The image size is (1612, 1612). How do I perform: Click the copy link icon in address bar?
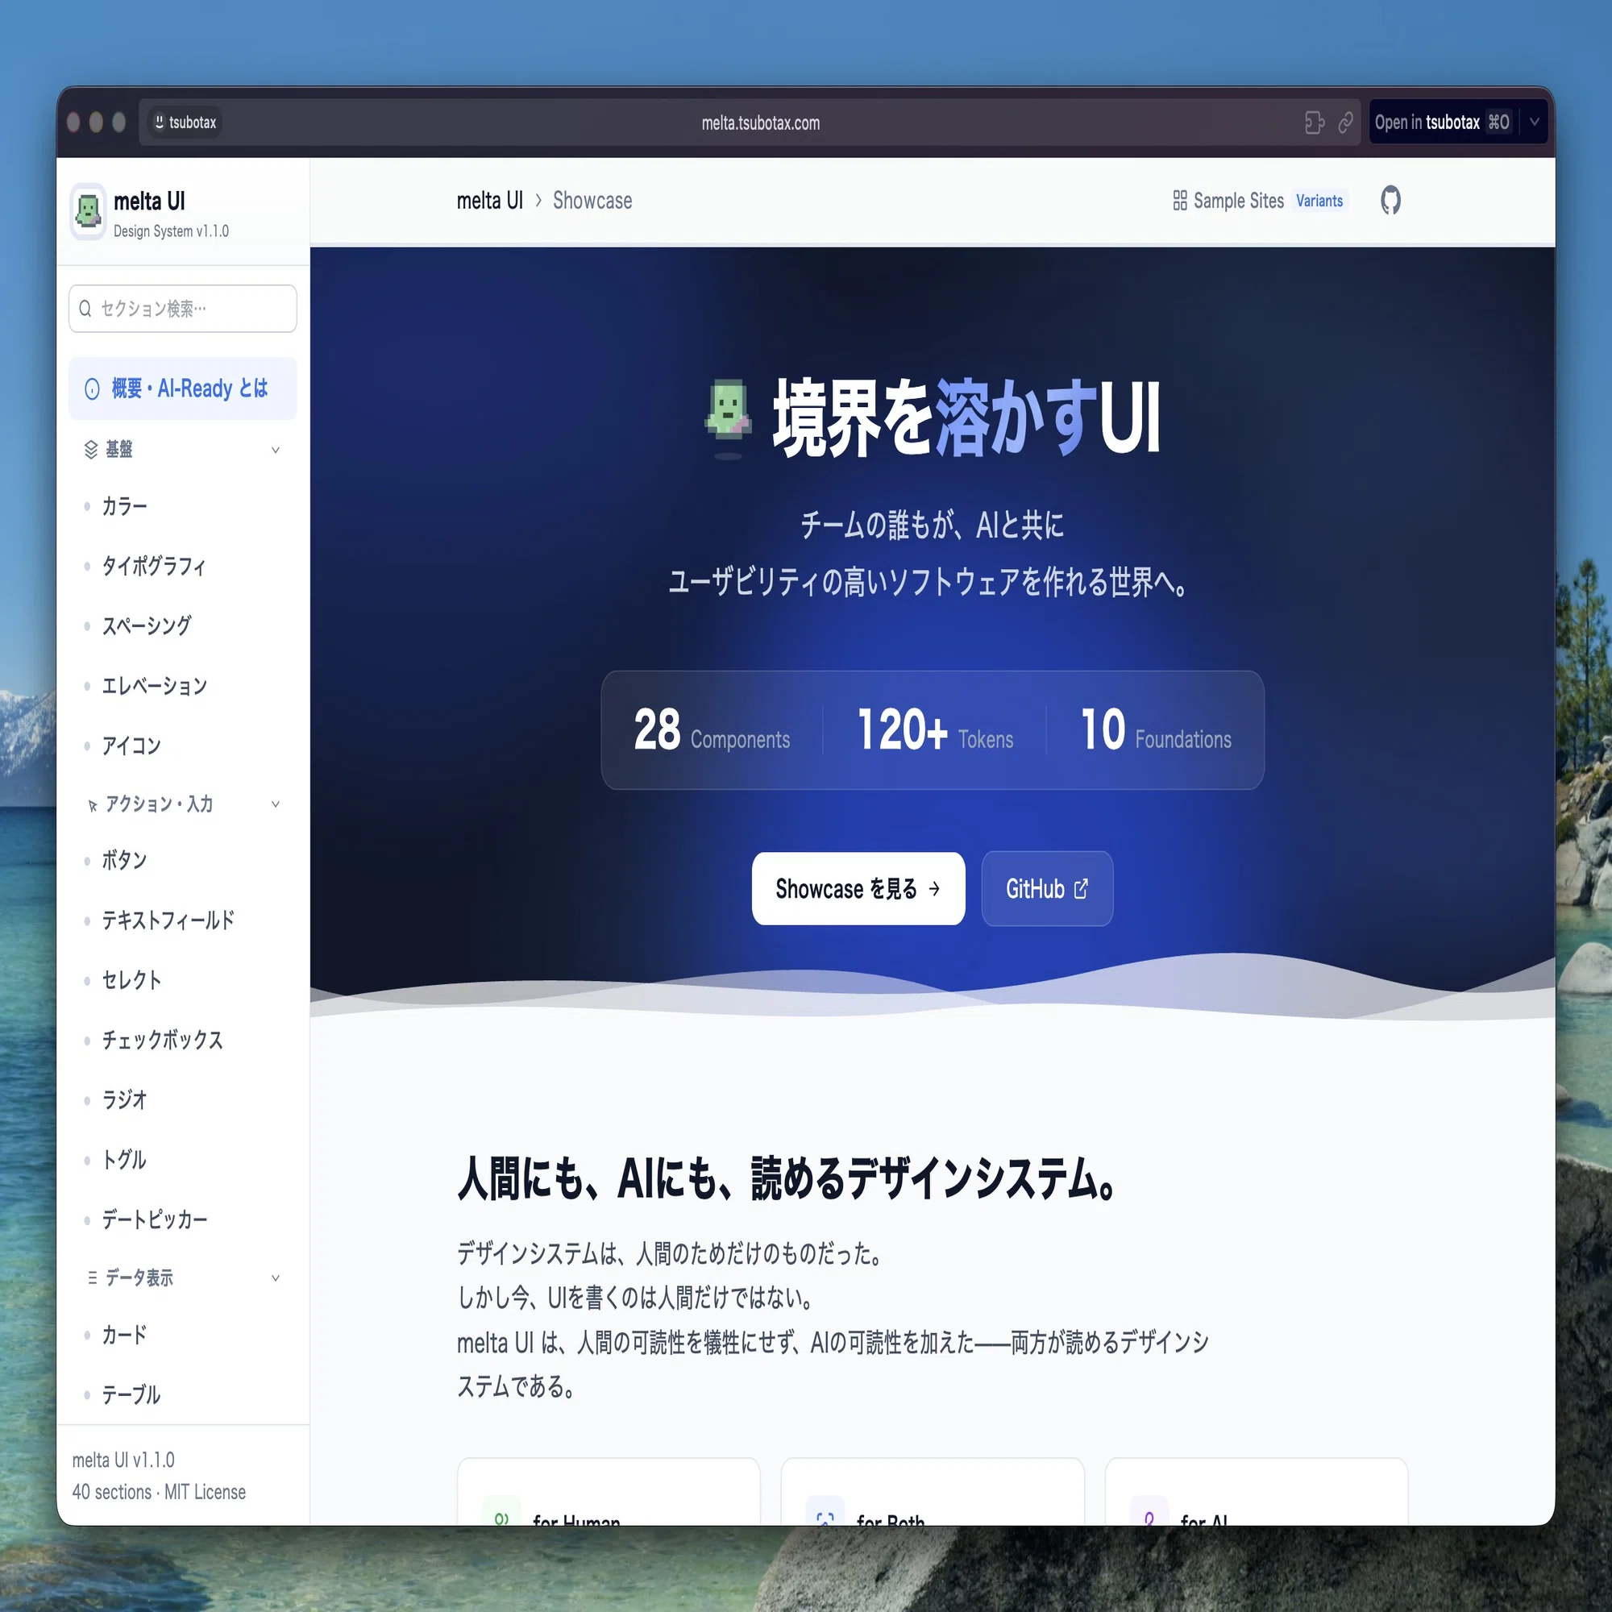coord(1346,123)
